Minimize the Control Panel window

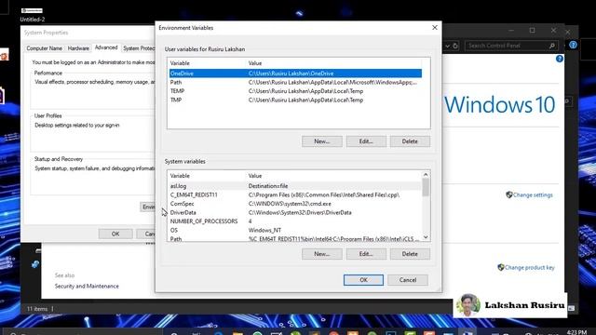pyautogui.click(x=511, y=31)
